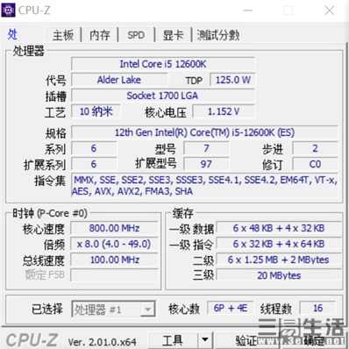Click the 1.152 V core voltage value
The height and width of the screenshot is (349, 349).
pos(224,111)
